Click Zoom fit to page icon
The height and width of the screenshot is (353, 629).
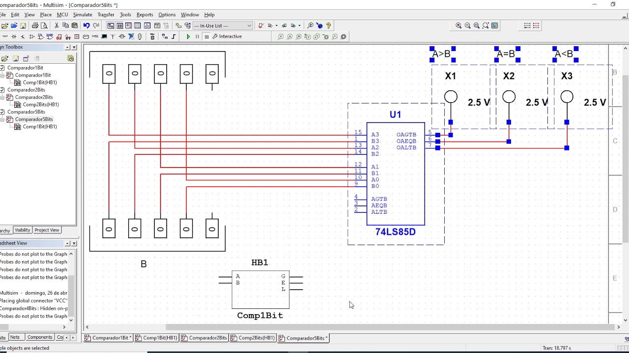pyautogui.click(x=486, y=25)
